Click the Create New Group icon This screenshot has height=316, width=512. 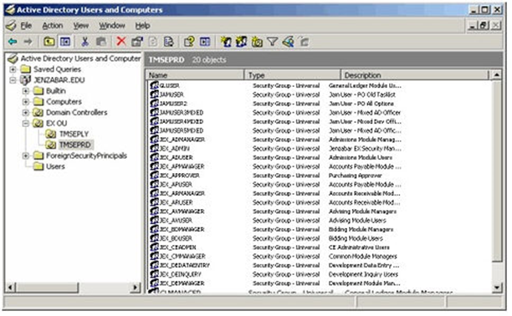pyautogui.click(x=241, y=42)
